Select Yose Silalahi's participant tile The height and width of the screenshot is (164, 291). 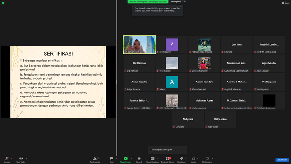click(x=172, y=63)
